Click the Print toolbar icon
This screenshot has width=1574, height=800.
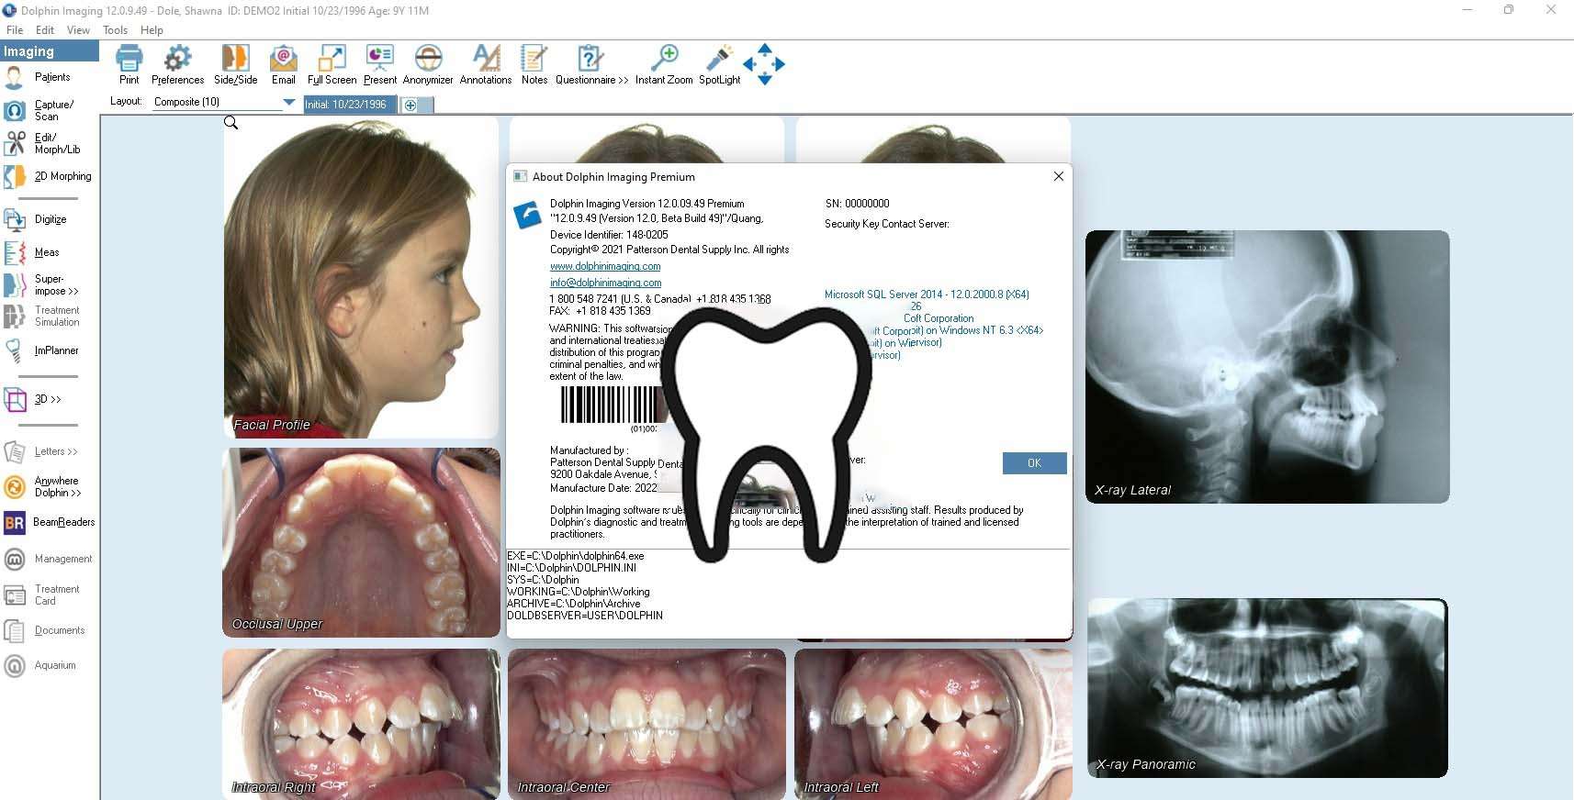(x=129, y=60)
